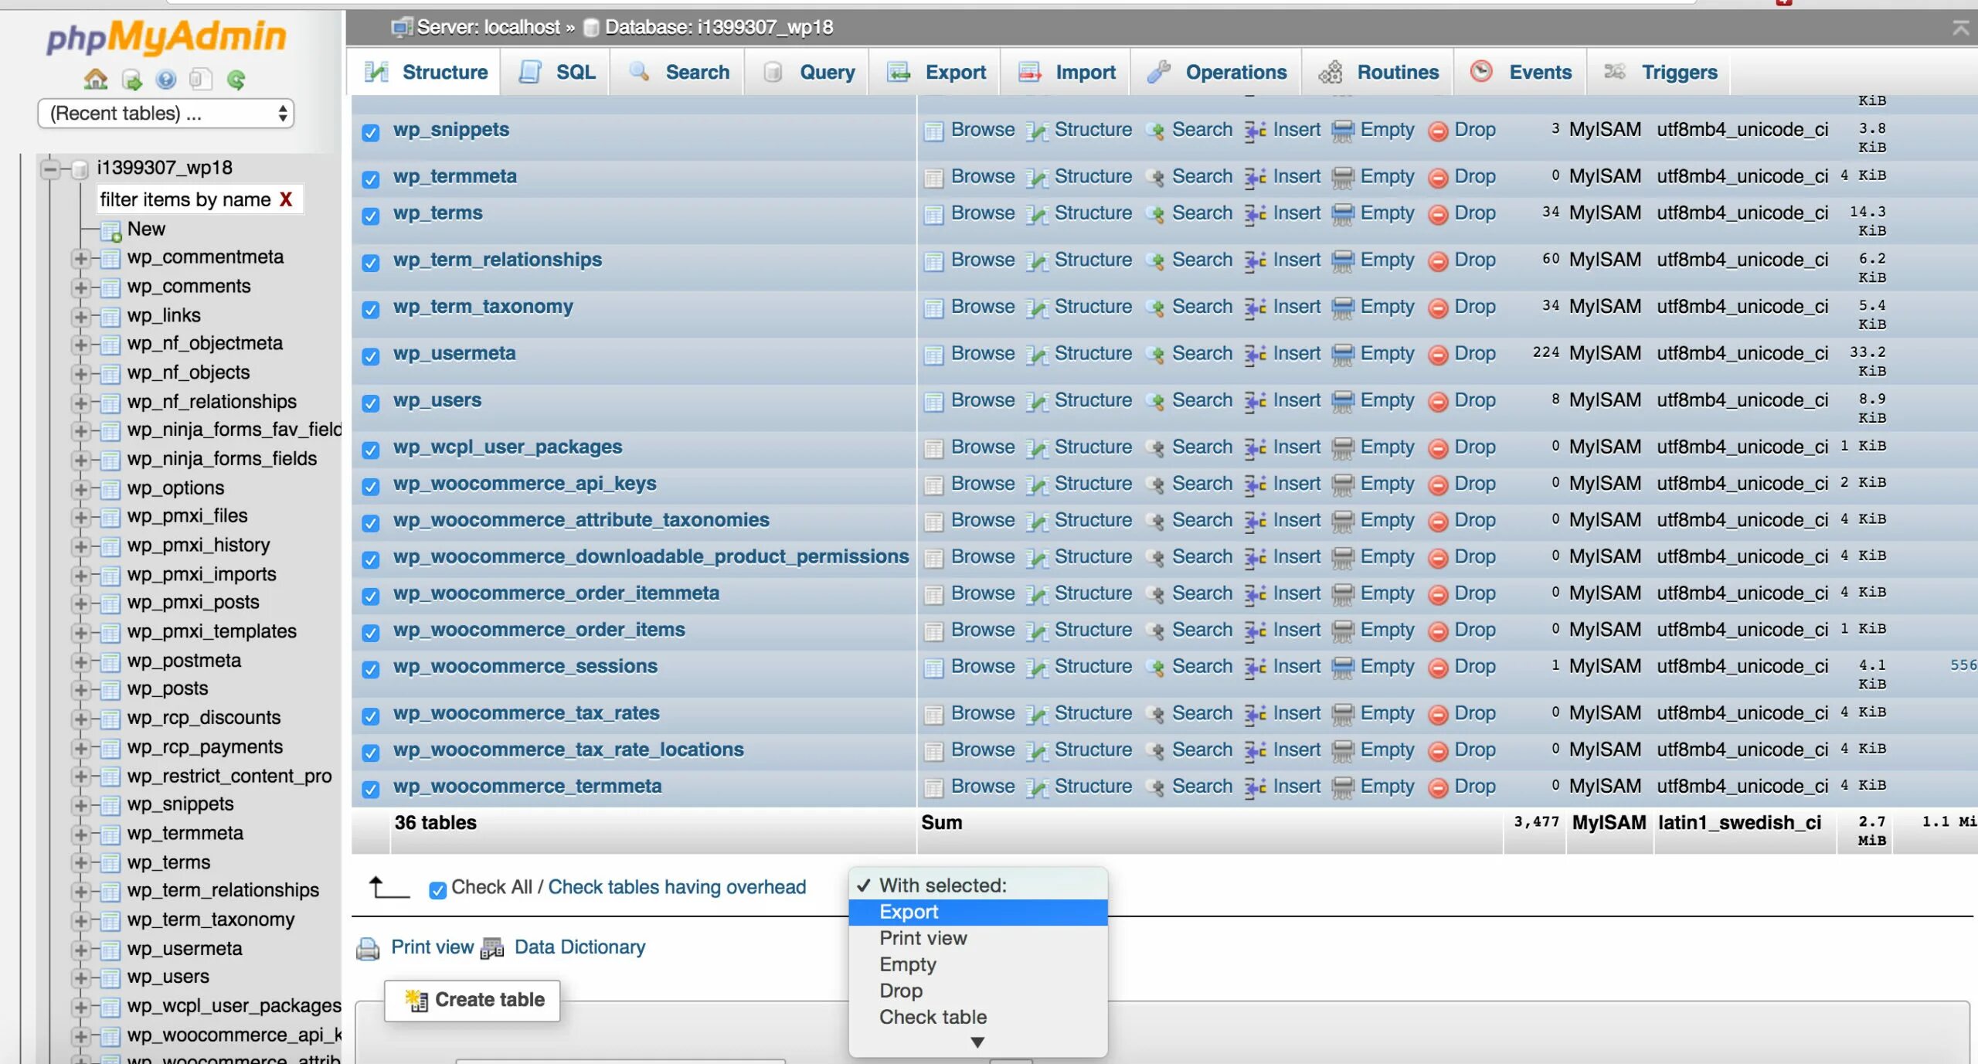Viewport: 1978px width, 1064px height.
Task: Click the collapse page header arrow icon
Action: [x=1960, y=29]
